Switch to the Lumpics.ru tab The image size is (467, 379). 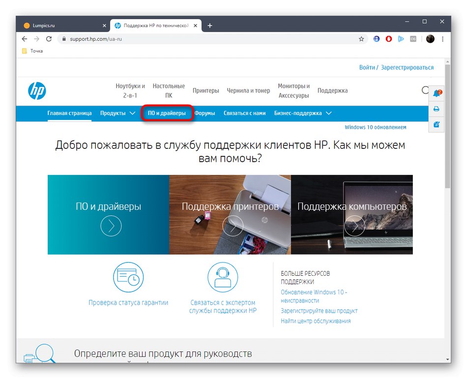click(x=64, y=26)
